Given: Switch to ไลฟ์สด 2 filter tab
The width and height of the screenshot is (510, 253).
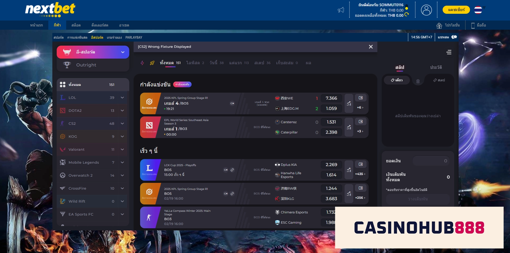Looking at the screenshot, I should pyautogui.click(x=195, y=63).
